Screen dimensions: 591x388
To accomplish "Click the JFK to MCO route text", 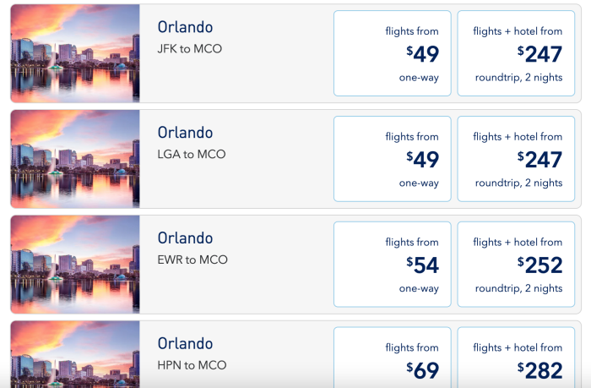I will point(190,49).
